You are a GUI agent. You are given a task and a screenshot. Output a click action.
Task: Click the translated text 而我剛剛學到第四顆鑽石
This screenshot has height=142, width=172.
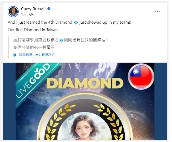[x=36, y=40]
